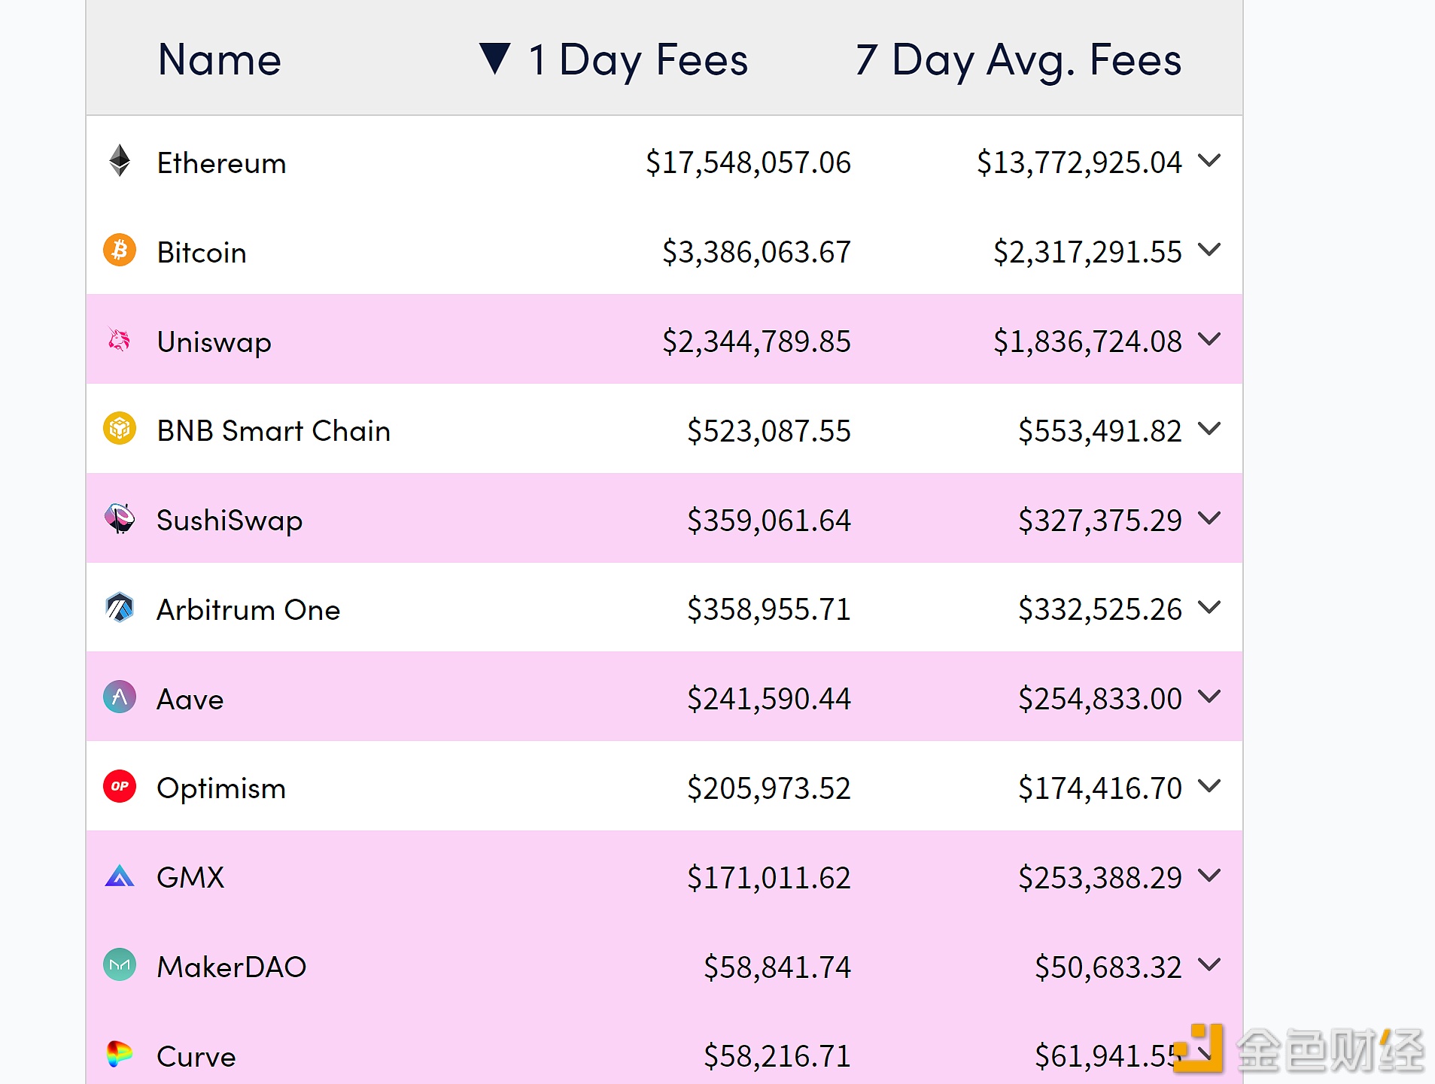Viewport: 1435px width, 1084px height.
Task: Open the SushiSwap name link
Action: [230, 521]
